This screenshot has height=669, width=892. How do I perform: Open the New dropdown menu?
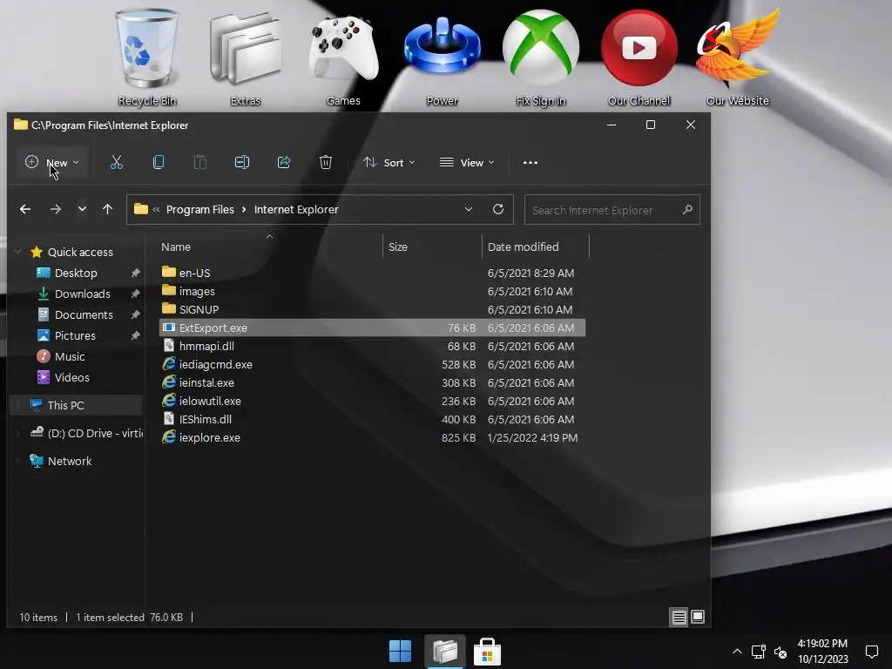(x=51, y=163)
